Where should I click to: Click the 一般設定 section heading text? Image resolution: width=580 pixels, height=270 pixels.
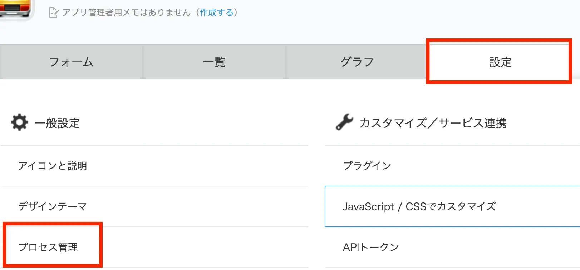click(x=57, y=123)
